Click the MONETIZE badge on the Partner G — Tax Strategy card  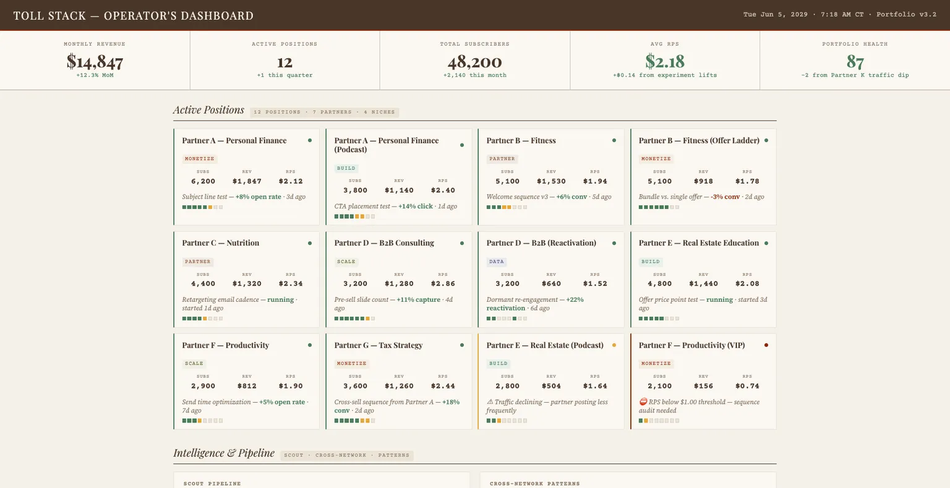point(351,364)
